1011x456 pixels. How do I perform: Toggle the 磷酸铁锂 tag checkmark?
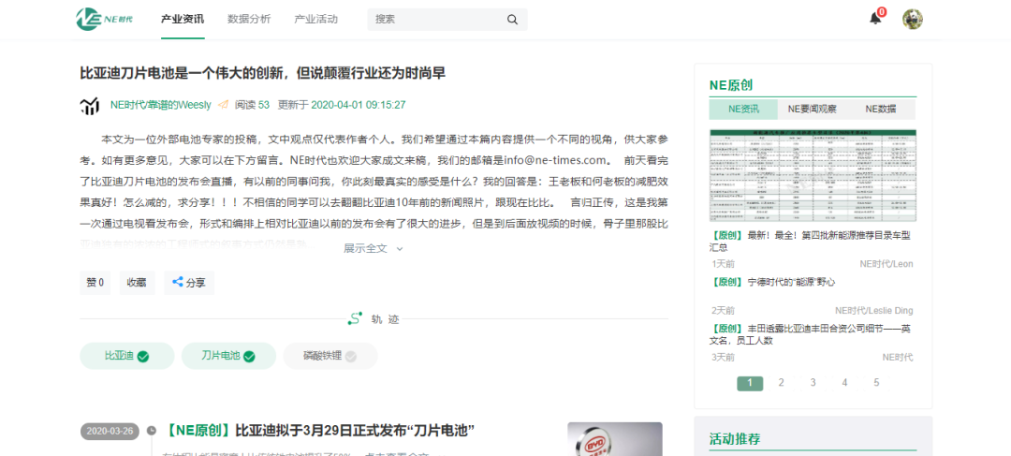pos(351,356)
